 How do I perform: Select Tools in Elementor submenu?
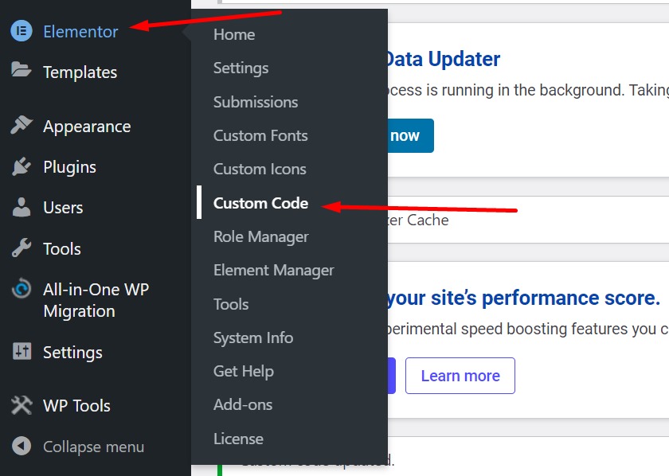point(231,304)
